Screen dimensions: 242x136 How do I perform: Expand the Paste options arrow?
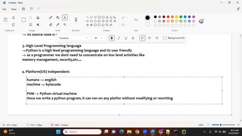6,24
